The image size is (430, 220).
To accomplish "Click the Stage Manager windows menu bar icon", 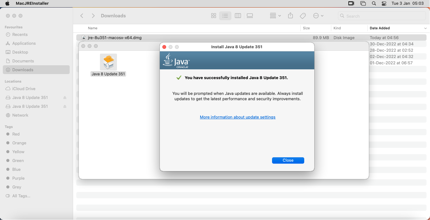I will point(363,3).
